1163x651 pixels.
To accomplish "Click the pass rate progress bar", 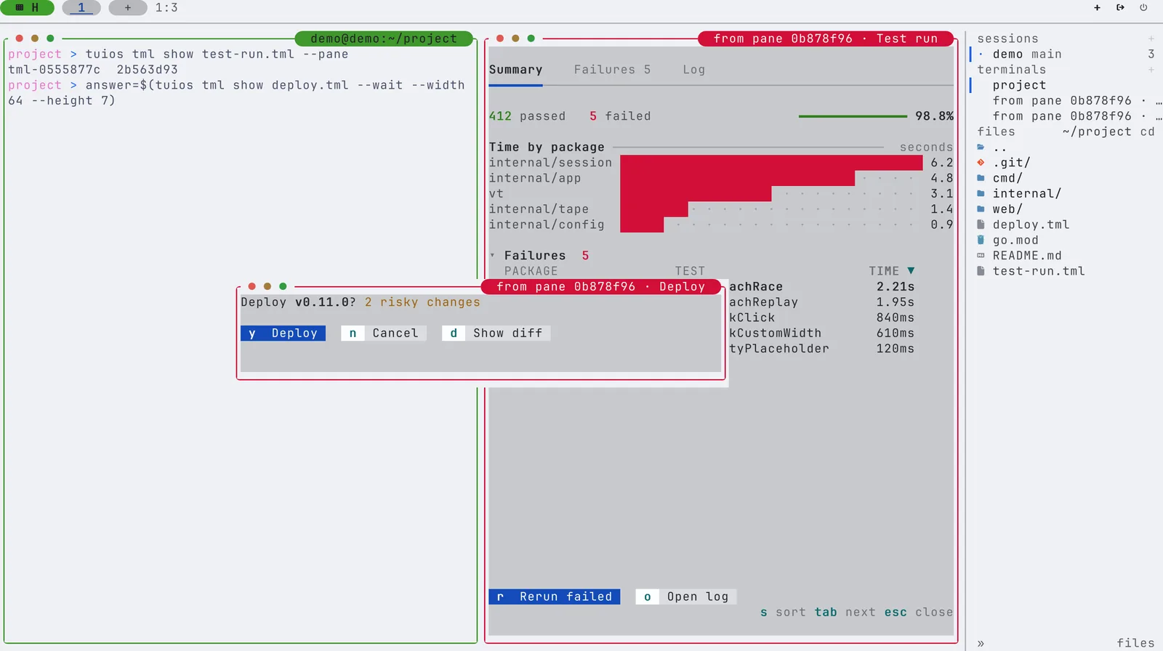I will pyautogui.click(x=853, y=116).
